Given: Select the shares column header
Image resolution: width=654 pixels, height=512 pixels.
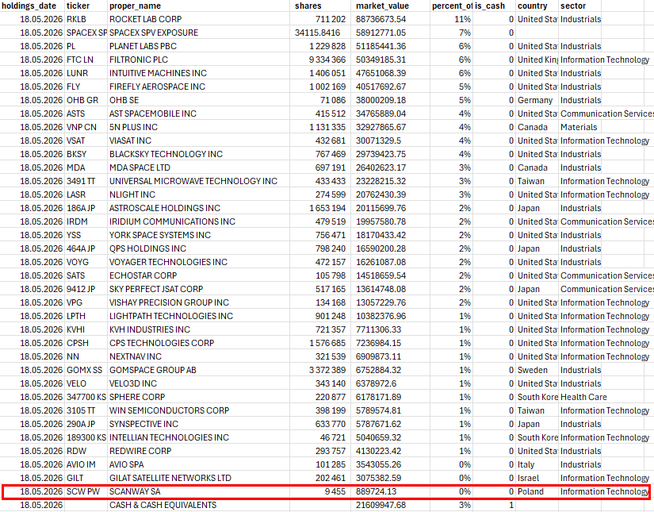Looking at the screenshot, I should [320, 6].
